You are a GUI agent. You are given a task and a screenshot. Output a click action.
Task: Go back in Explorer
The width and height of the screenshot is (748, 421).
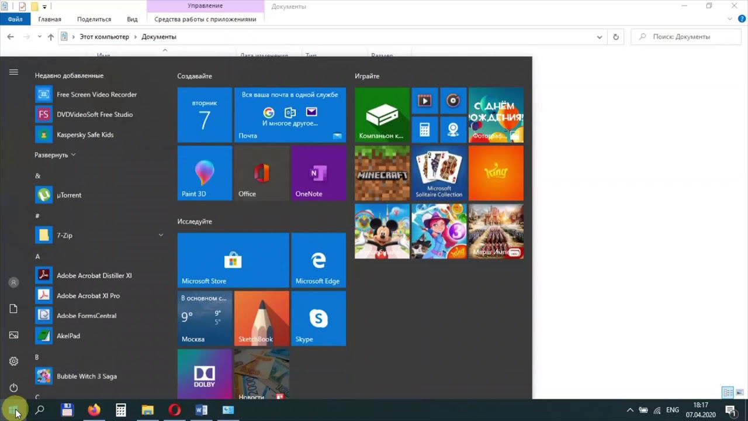click(11, 37)
